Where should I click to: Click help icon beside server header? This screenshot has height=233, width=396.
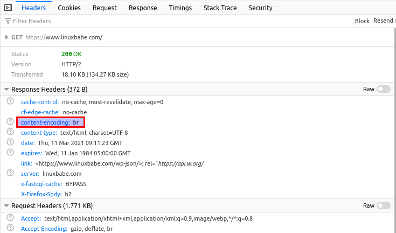pos(10,173)
